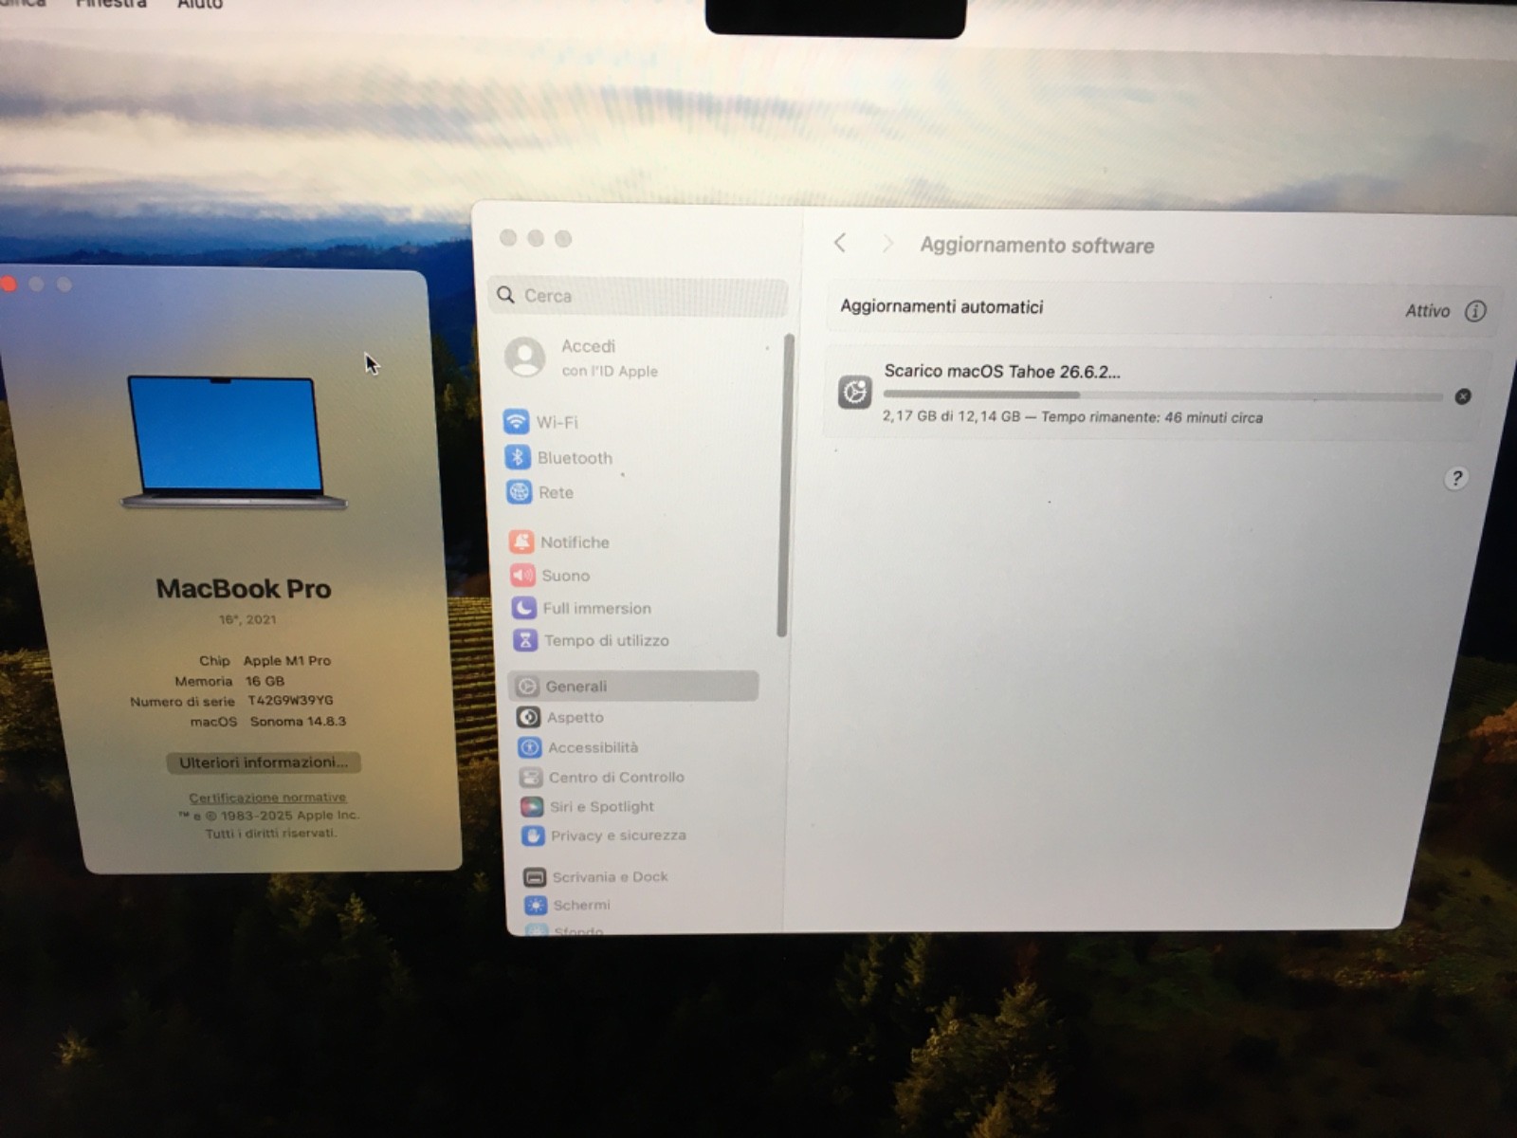
Task: Click the Apple M1 Pro chip text
Action: pos(287,660)
